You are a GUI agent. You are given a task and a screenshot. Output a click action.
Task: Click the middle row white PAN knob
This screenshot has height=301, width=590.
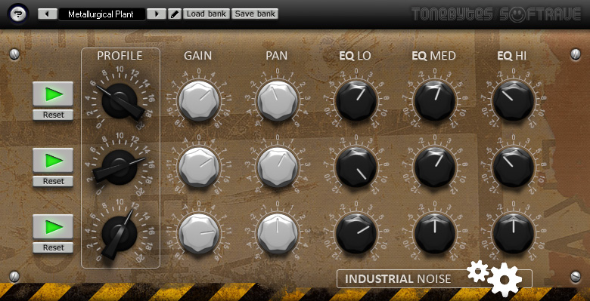tap(278, 167)
